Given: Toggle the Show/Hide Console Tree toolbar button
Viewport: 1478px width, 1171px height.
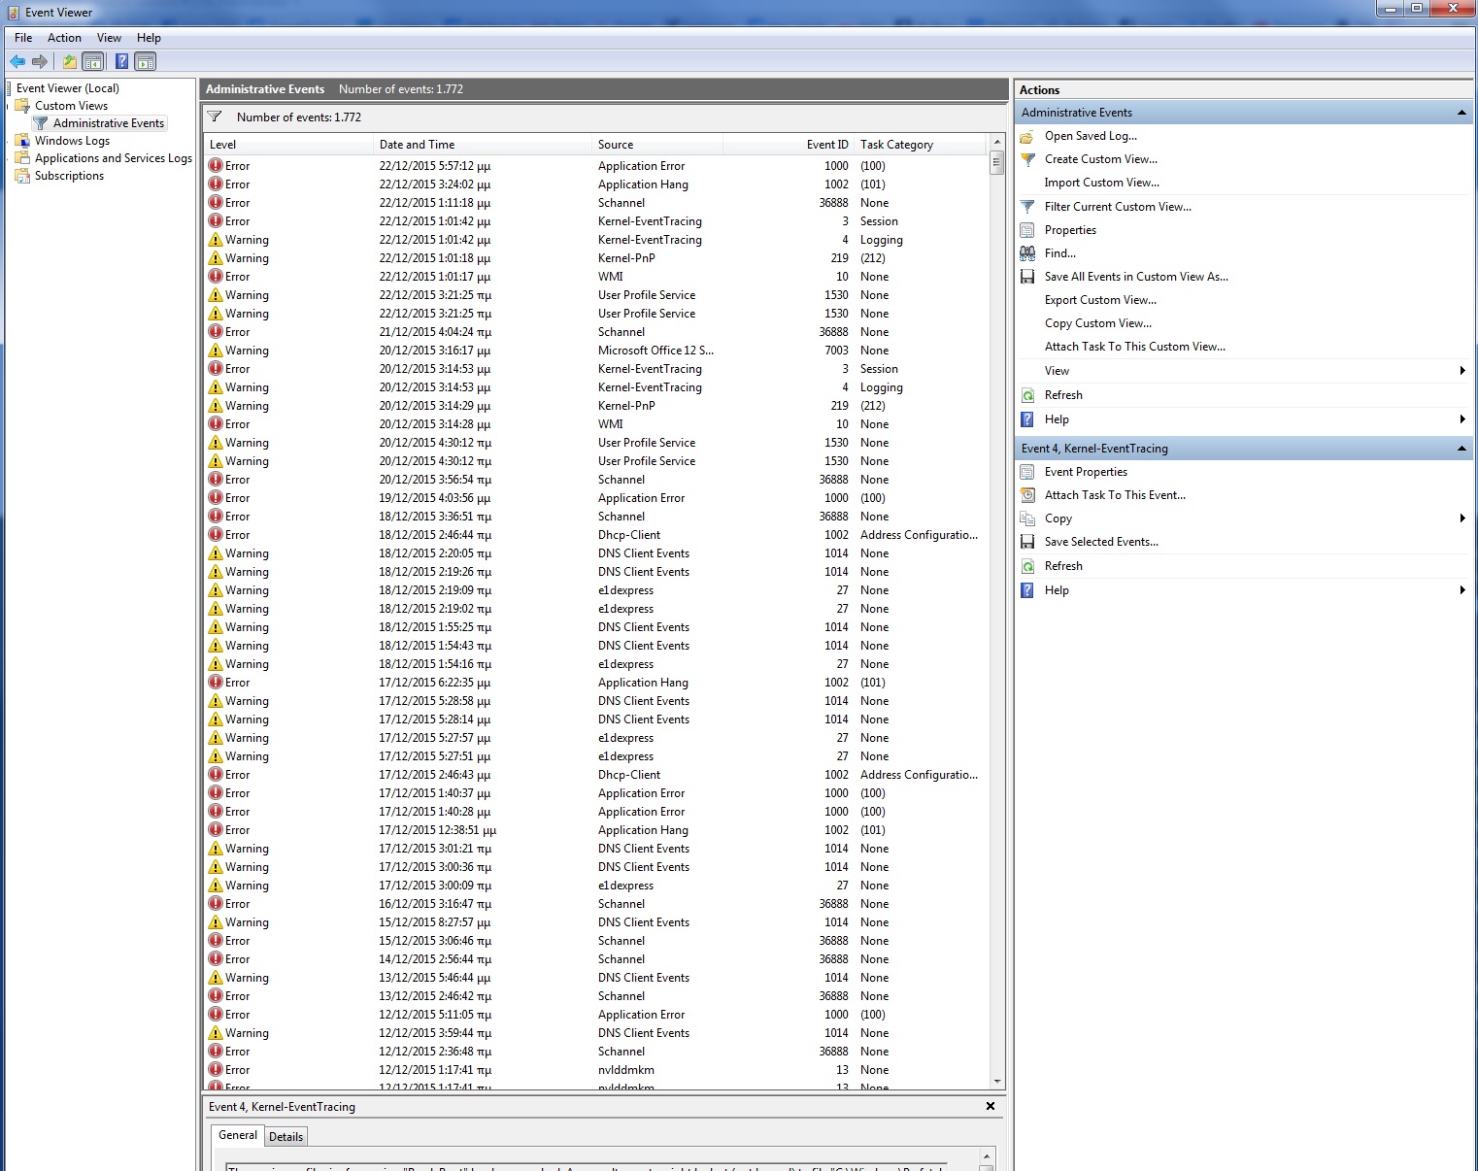Looking at the screenshot, I should [x=93, y=62].
